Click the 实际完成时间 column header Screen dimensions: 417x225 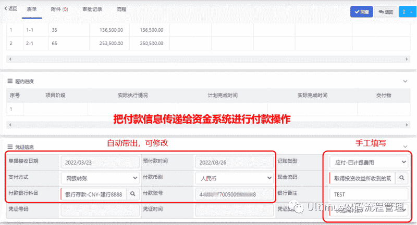pos(312,95)
